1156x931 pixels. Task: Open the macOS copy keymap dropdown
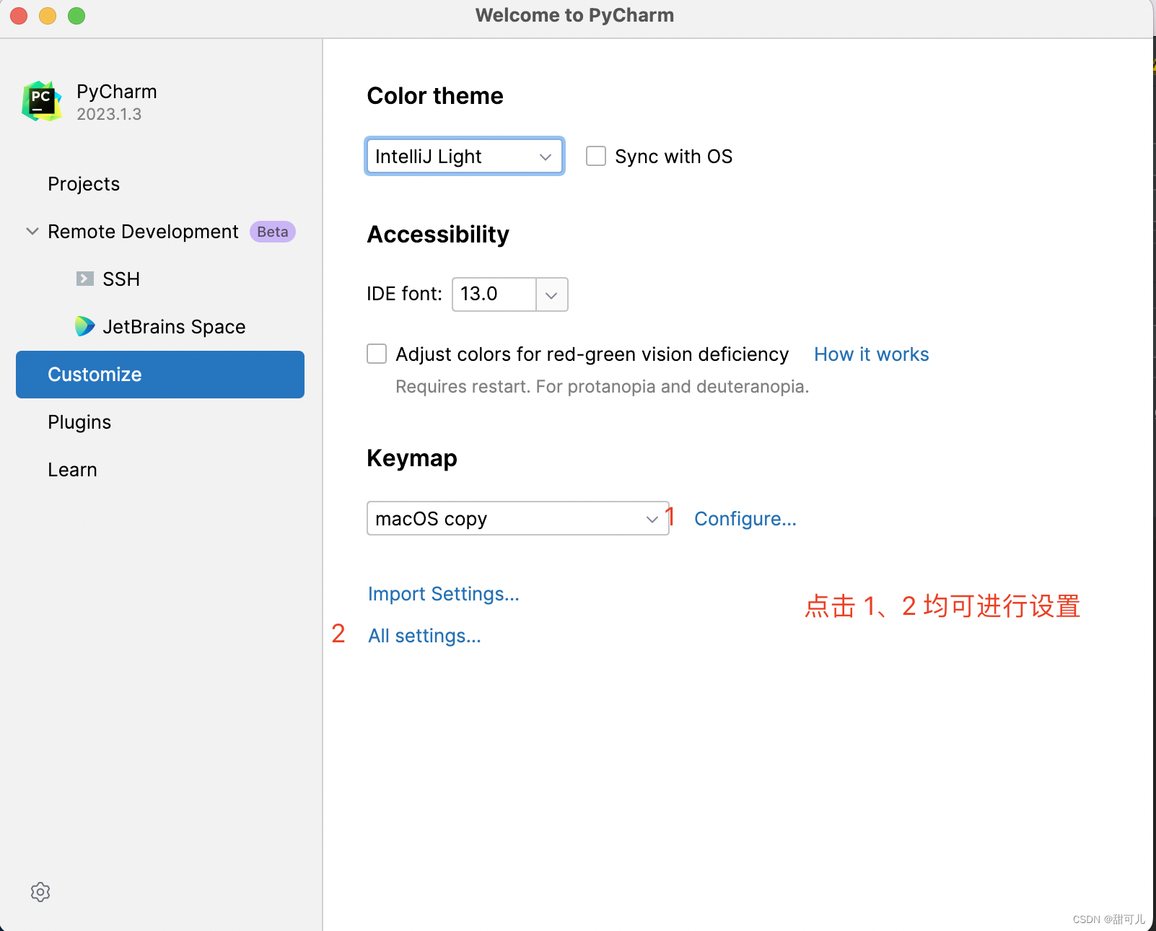point(518,518)
